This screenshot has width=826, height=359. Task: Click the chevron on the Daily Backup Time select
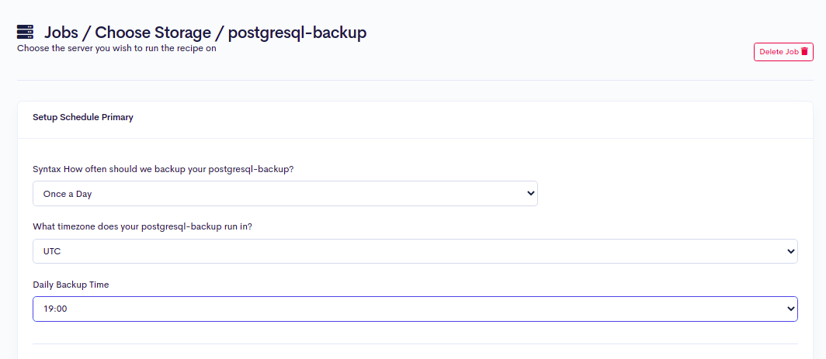[x=791, y=309]
